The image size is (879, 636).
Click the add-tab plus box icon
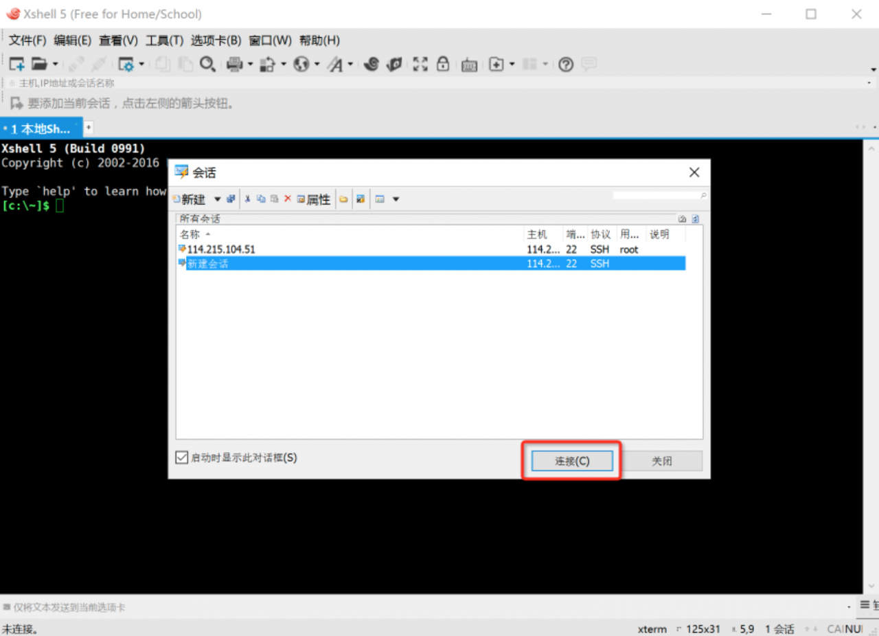point(496,64)
